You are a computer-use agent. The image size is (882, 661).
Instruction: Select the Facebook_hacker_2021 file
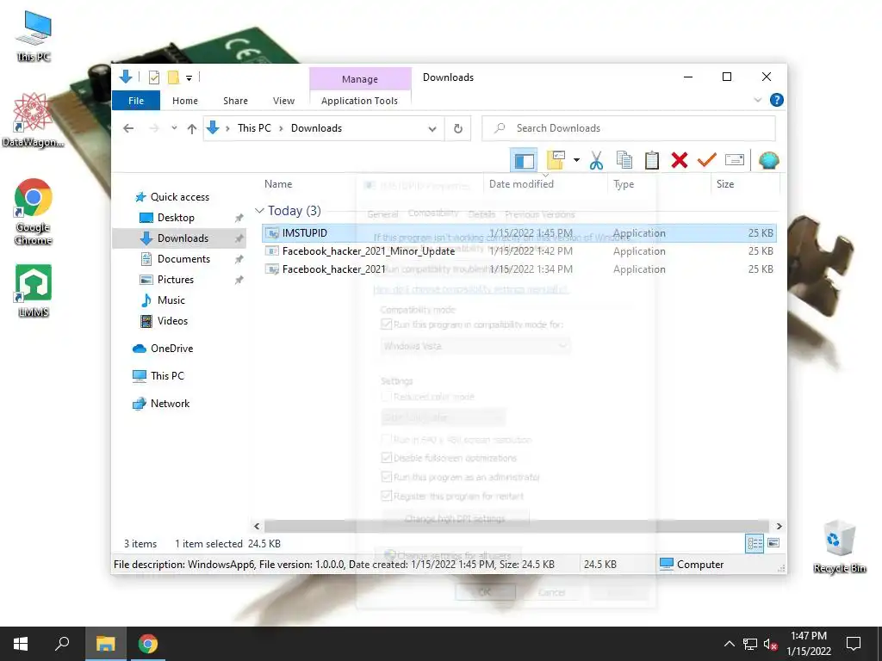click(519, 269)
